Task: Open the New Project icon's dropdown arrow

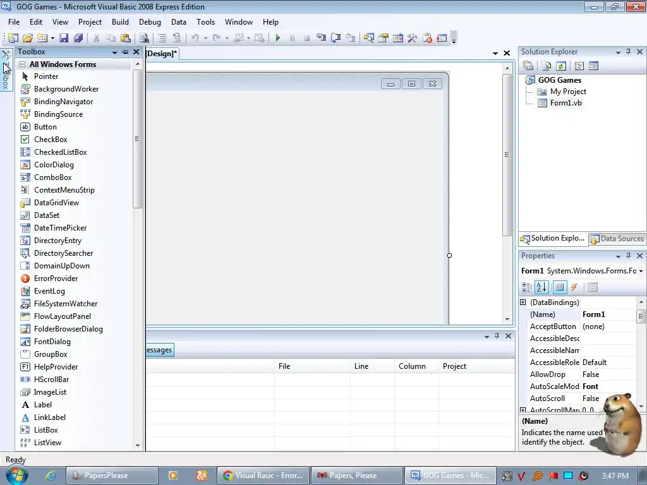Action: (52, 39)
